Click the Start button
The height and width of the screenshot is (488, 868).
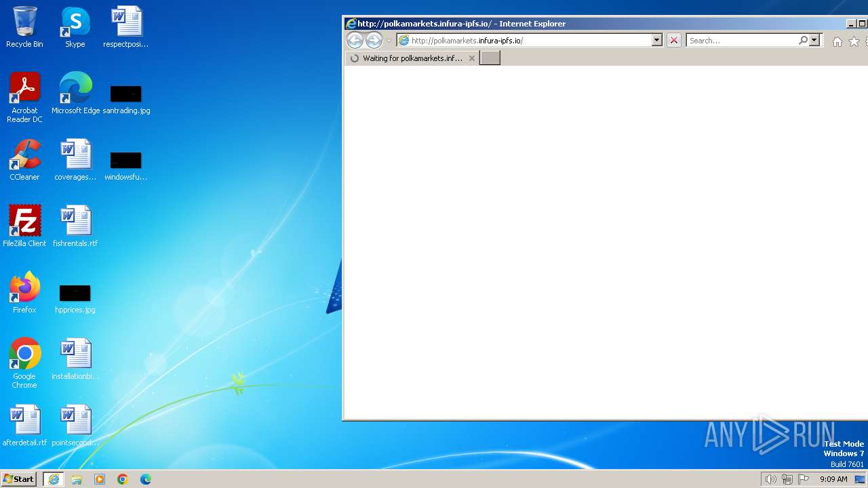pos(19,479)
